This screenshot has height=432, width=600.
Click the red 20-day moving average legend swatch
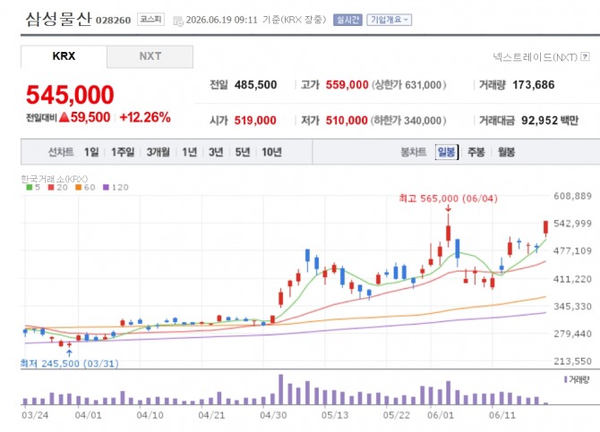[51, 187]
